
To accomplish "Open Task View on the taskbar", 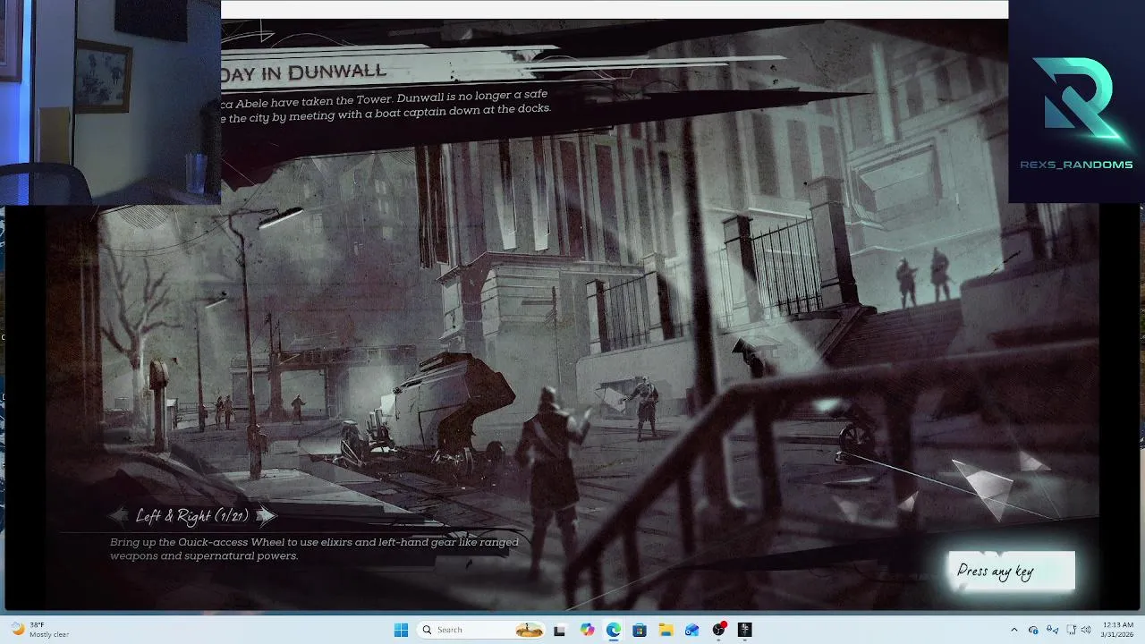I will [560, 630].
